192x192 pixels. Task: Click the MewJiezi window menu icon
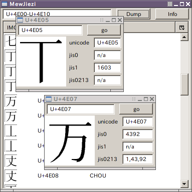click(5, 4)
